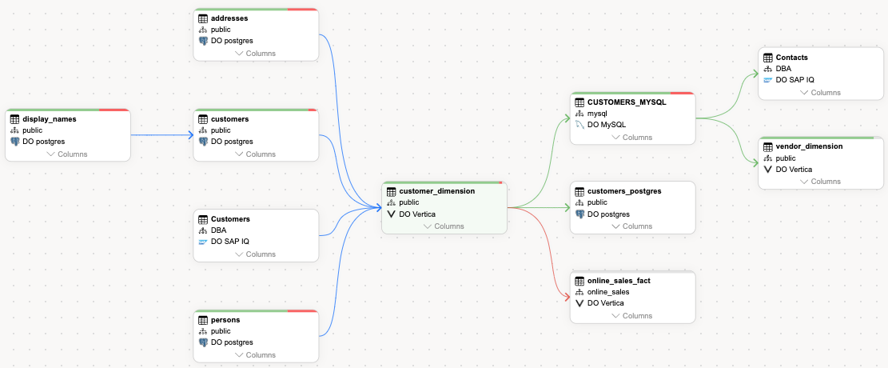Click the schema icon on customers_postgres node
Image resolution: width=888 pixels, height=368 pixels.
(x=579, y=203)
